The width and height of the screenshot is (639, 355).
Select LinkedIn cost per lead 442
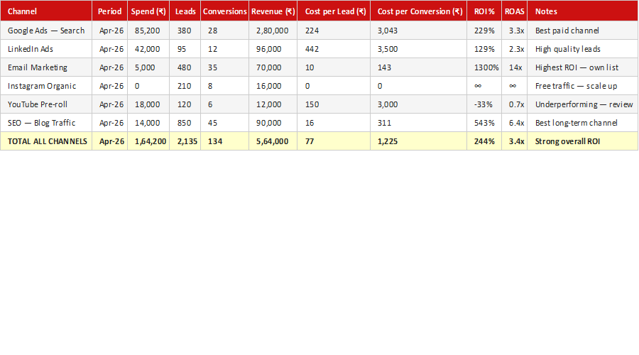(x=334, y=49)
